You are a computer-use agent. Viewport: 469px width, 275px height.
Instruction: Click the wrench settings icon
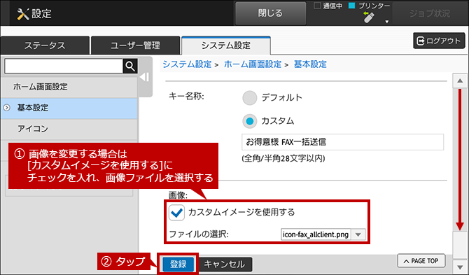pos(23,14)
